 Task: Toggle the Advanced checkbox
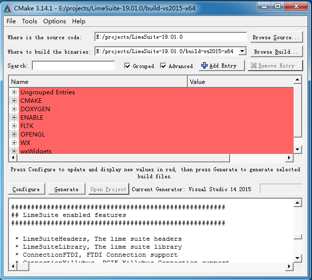[x=163, y=66]
